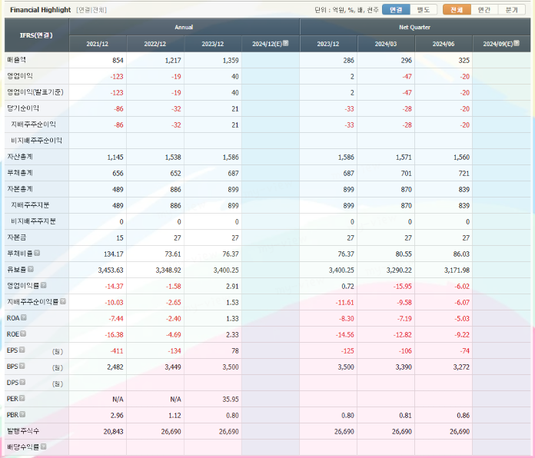Click the Net Quarter column group header
The image size is (535, 458).
pos(415,27)
